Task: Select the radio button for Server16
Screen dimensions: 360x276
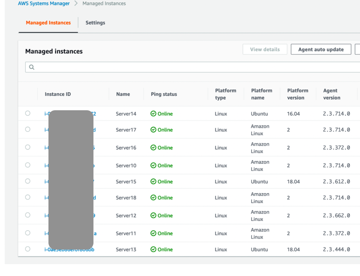Action: pos(27,147)
